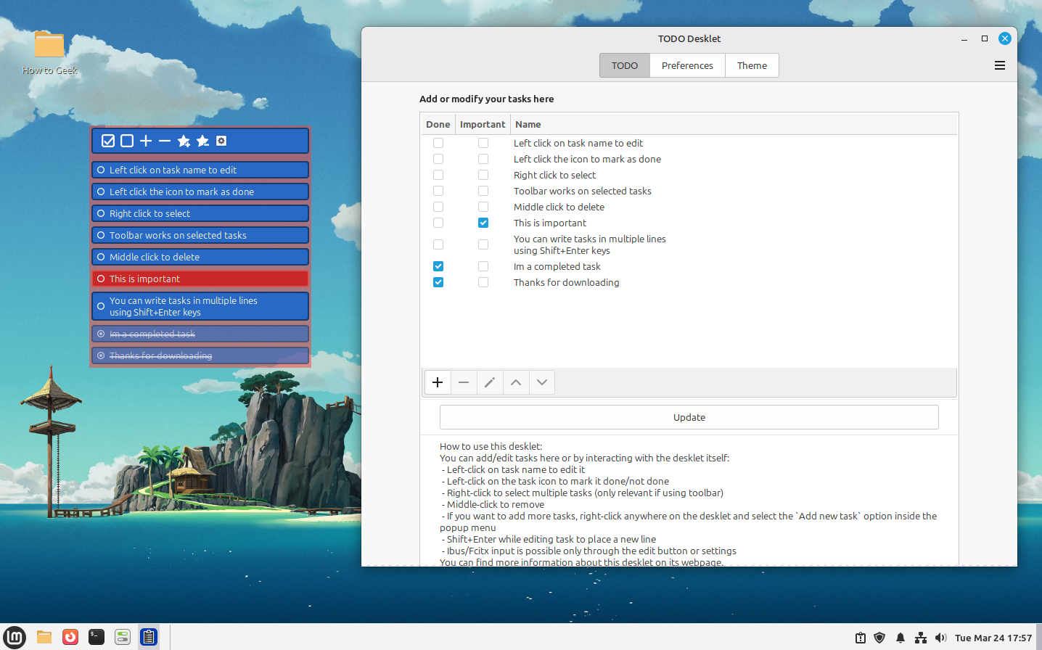Click the multi-line 'You can write tasks' desklet task

200,306
